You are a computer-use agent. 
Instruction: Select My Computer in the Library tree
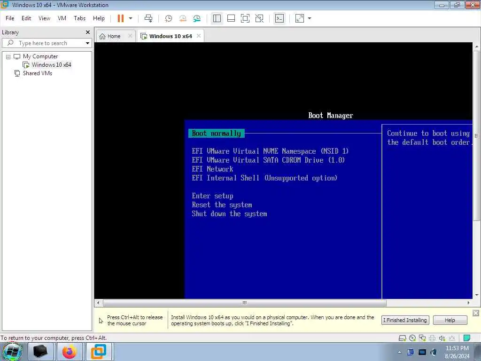point(40,56)
